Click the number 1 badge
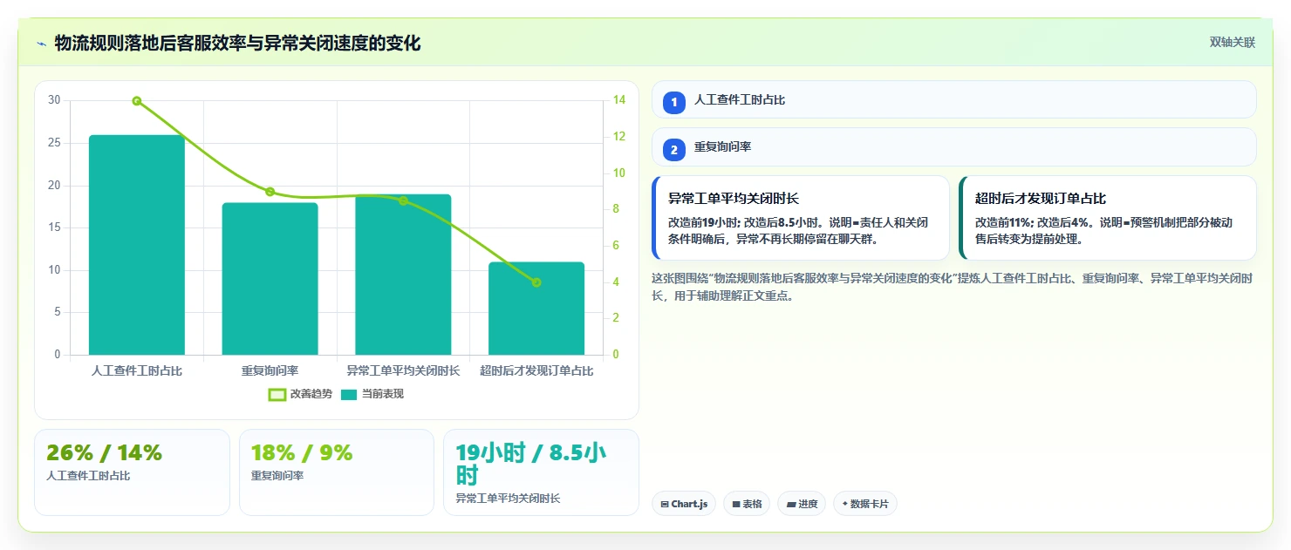Screen dimensions: 1291x550 click(674, 102)
